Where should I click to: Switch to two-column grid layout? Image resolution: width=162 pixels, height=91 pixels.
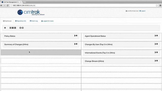point(13,28)
